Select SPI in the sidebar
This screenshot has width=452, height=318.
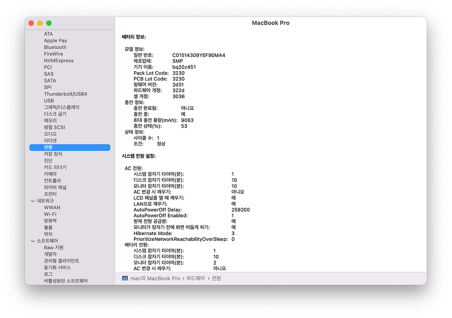point(47,87)
